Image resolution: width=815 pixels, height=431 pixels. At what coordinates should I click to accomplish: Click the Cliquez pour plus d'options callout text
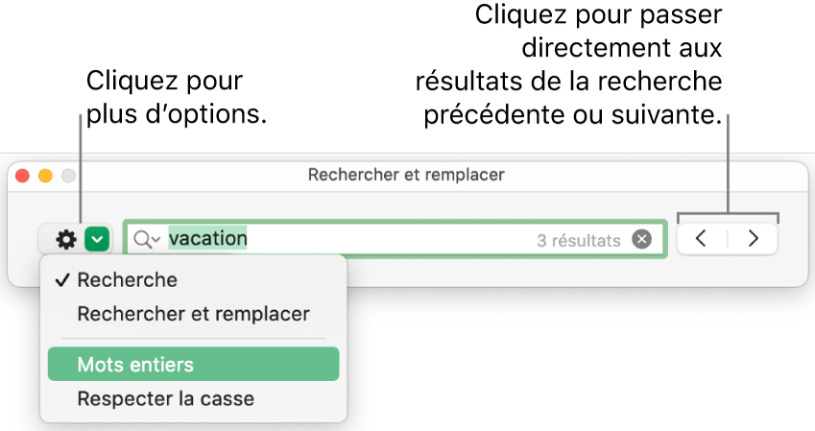tap(175, 97)
